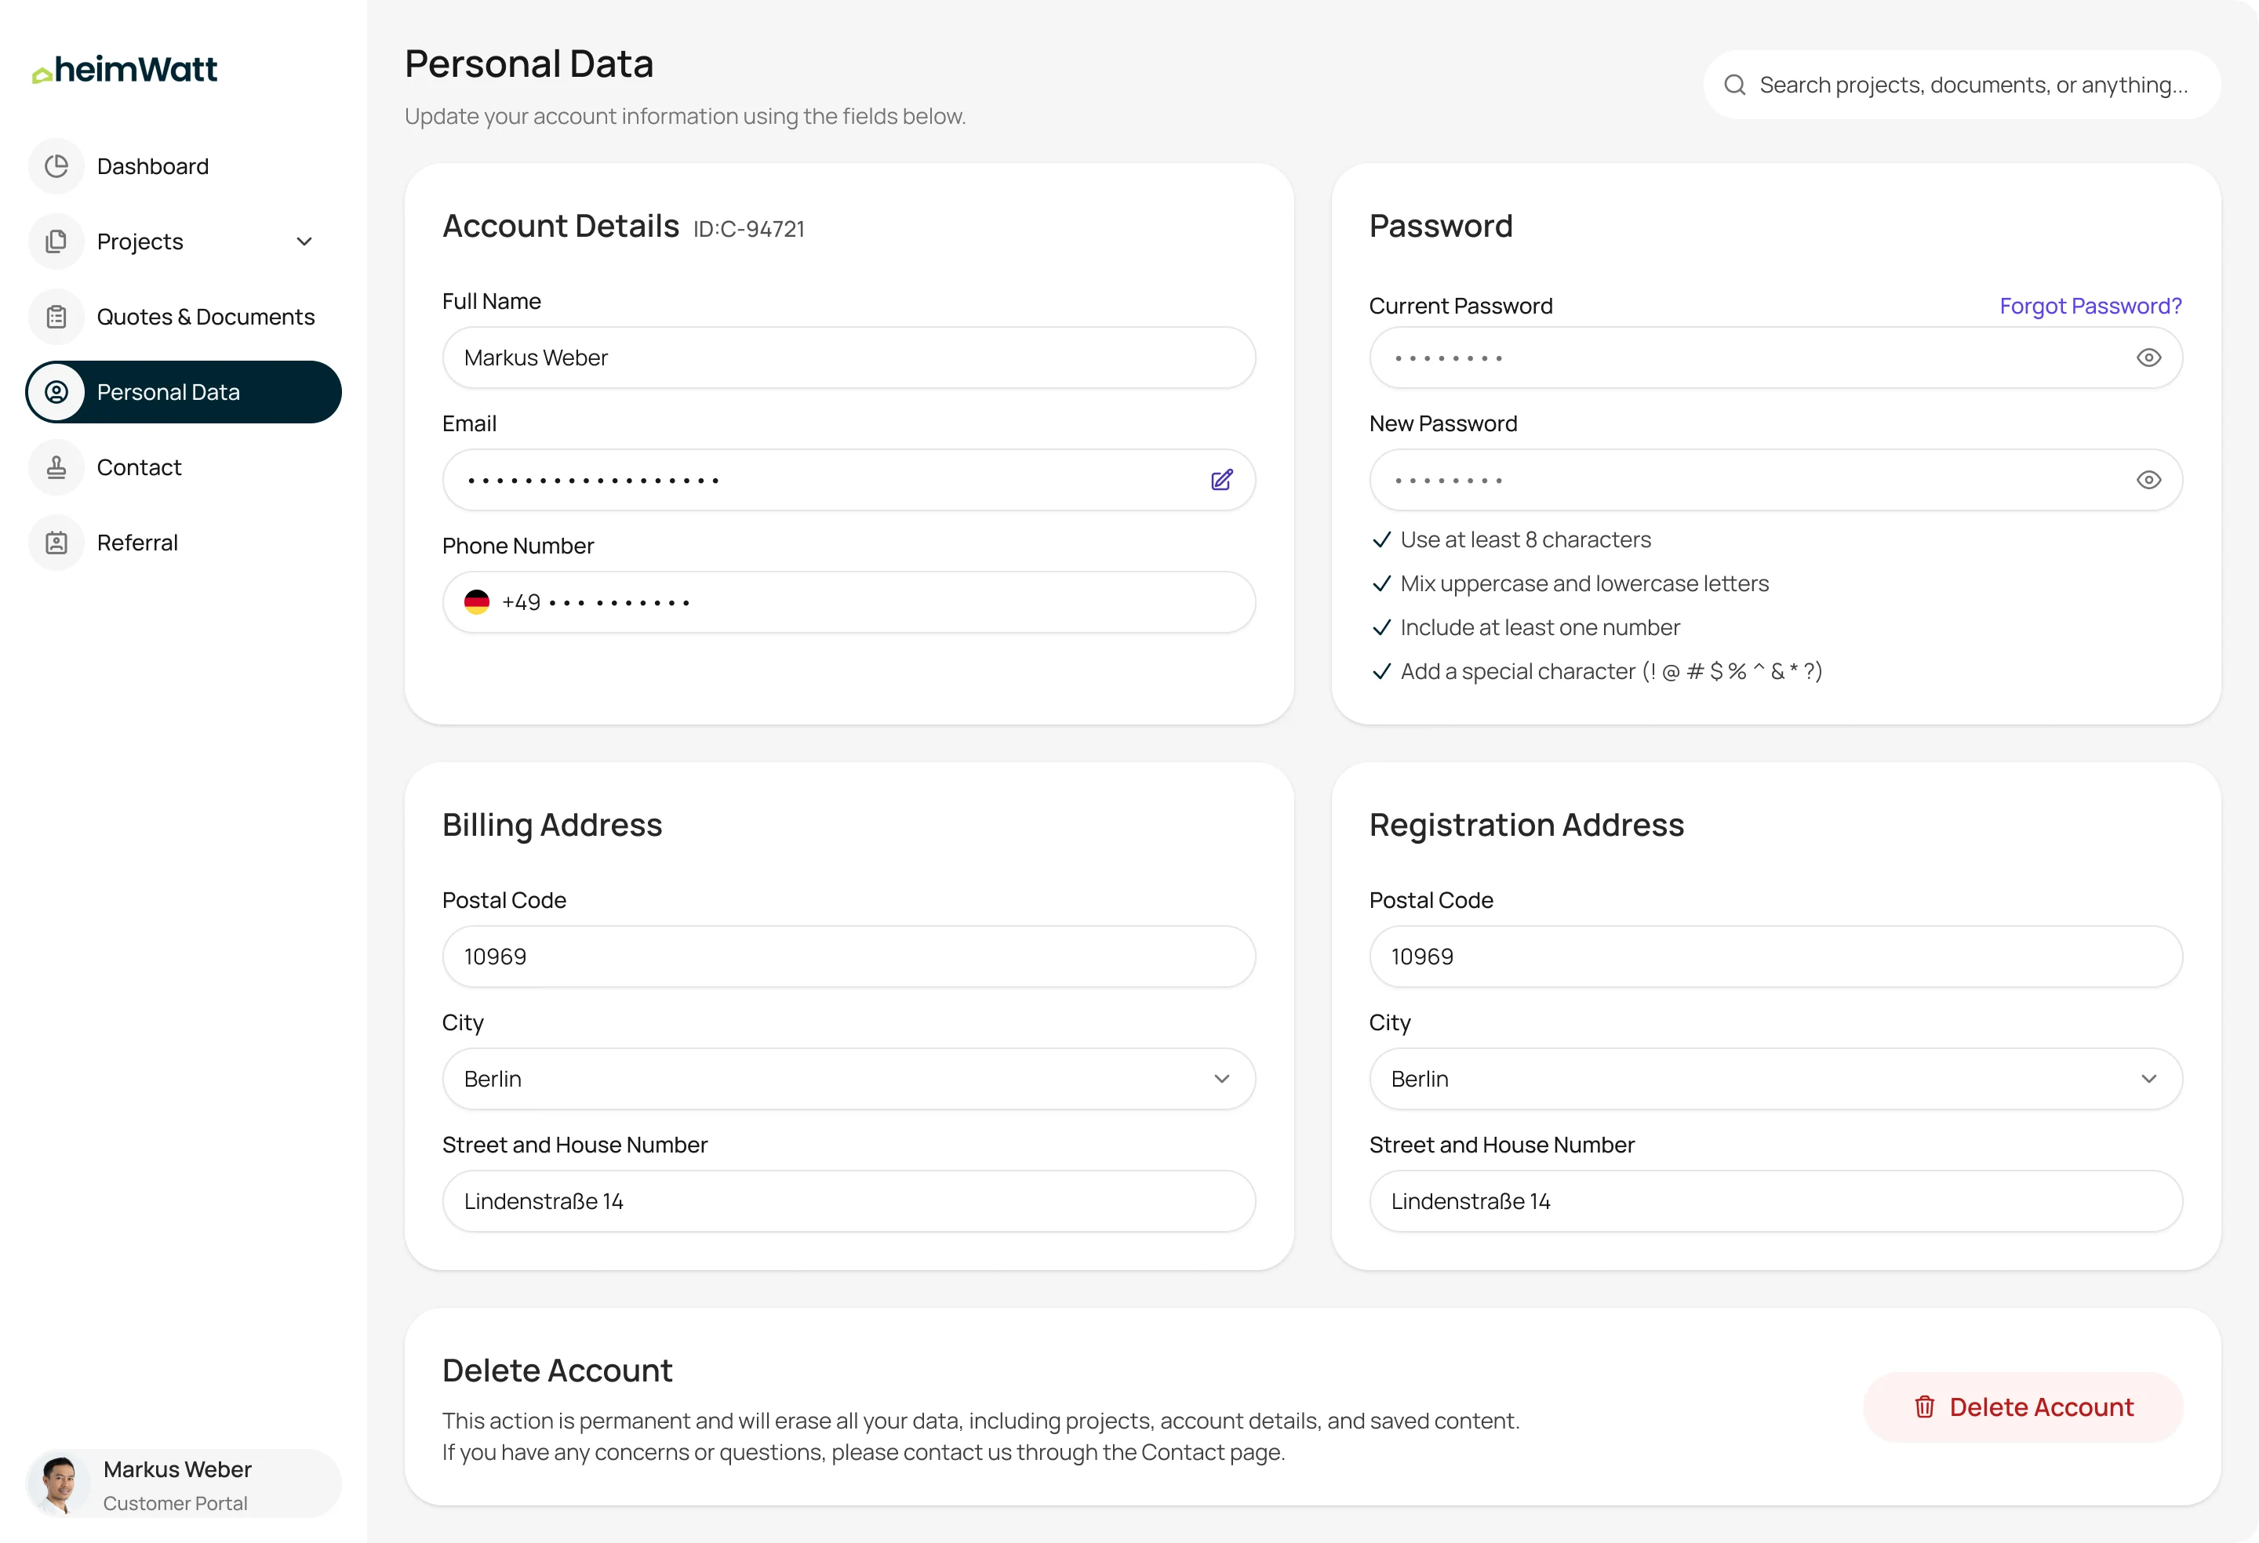Click the Registration Street and House Number field
Viewport: 2259px width, 1543px height.
1776,1201
